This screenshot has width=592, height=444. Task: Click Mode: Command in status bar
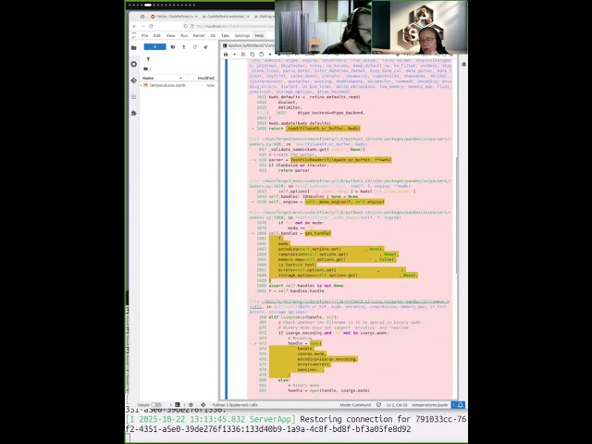pyautogui.click(x=355, y=405)
